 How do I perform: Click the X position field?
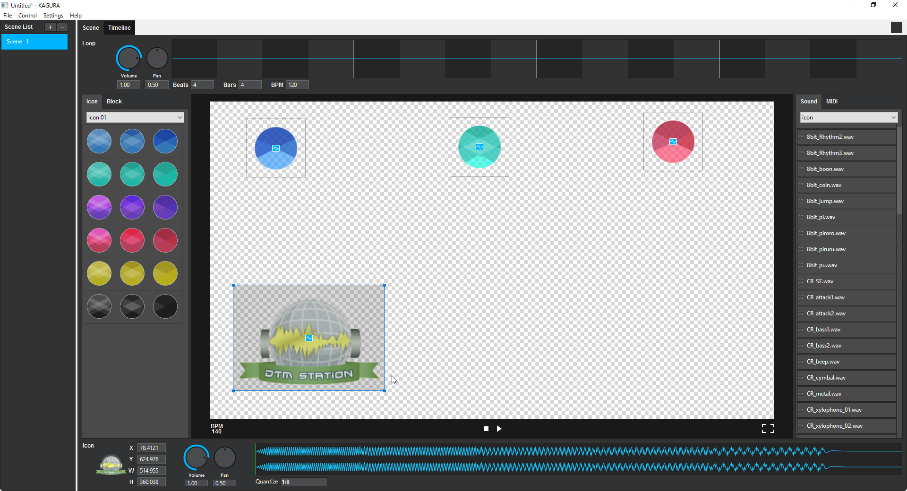click(152, 448)
